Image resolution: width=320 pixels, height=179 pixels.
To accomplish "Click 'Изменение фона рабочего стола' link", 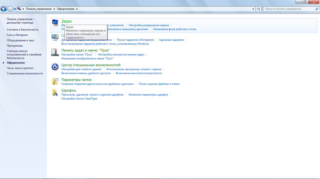I will pyautogui.click(x=175, y=29).
